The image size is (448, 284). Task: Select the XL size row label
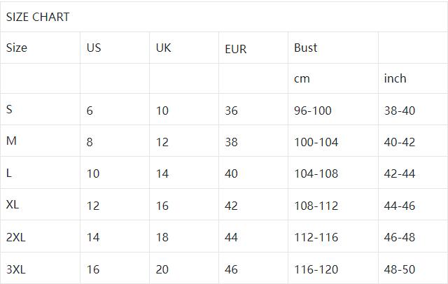click(13, 205)
